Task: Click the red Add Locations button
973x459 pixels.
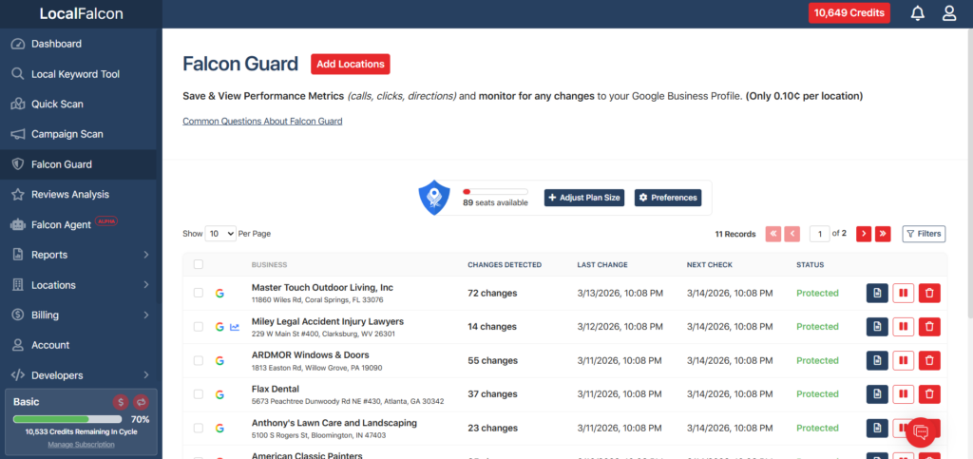Action: [x=350, y=64]
